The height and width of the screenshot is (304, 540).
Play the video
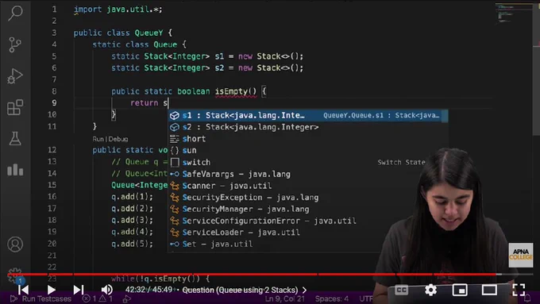pos(51,290)
